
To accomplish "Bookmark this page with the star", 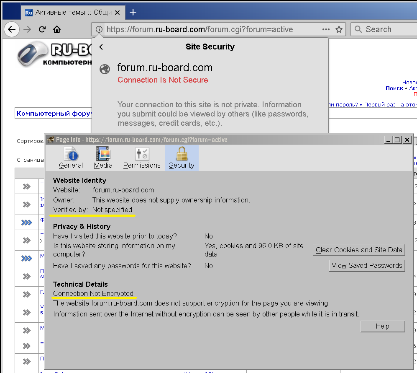I will point(339,29).
